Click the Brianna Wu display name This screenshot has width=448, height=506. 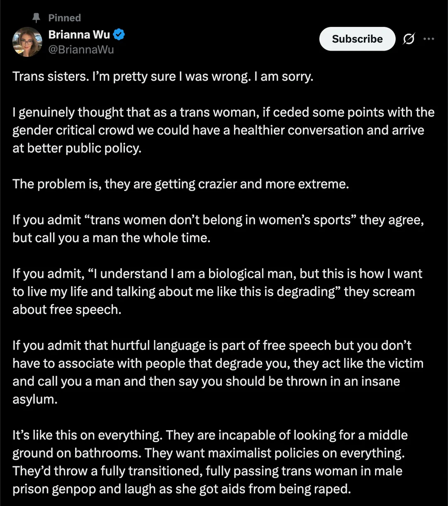pos(79,35)
